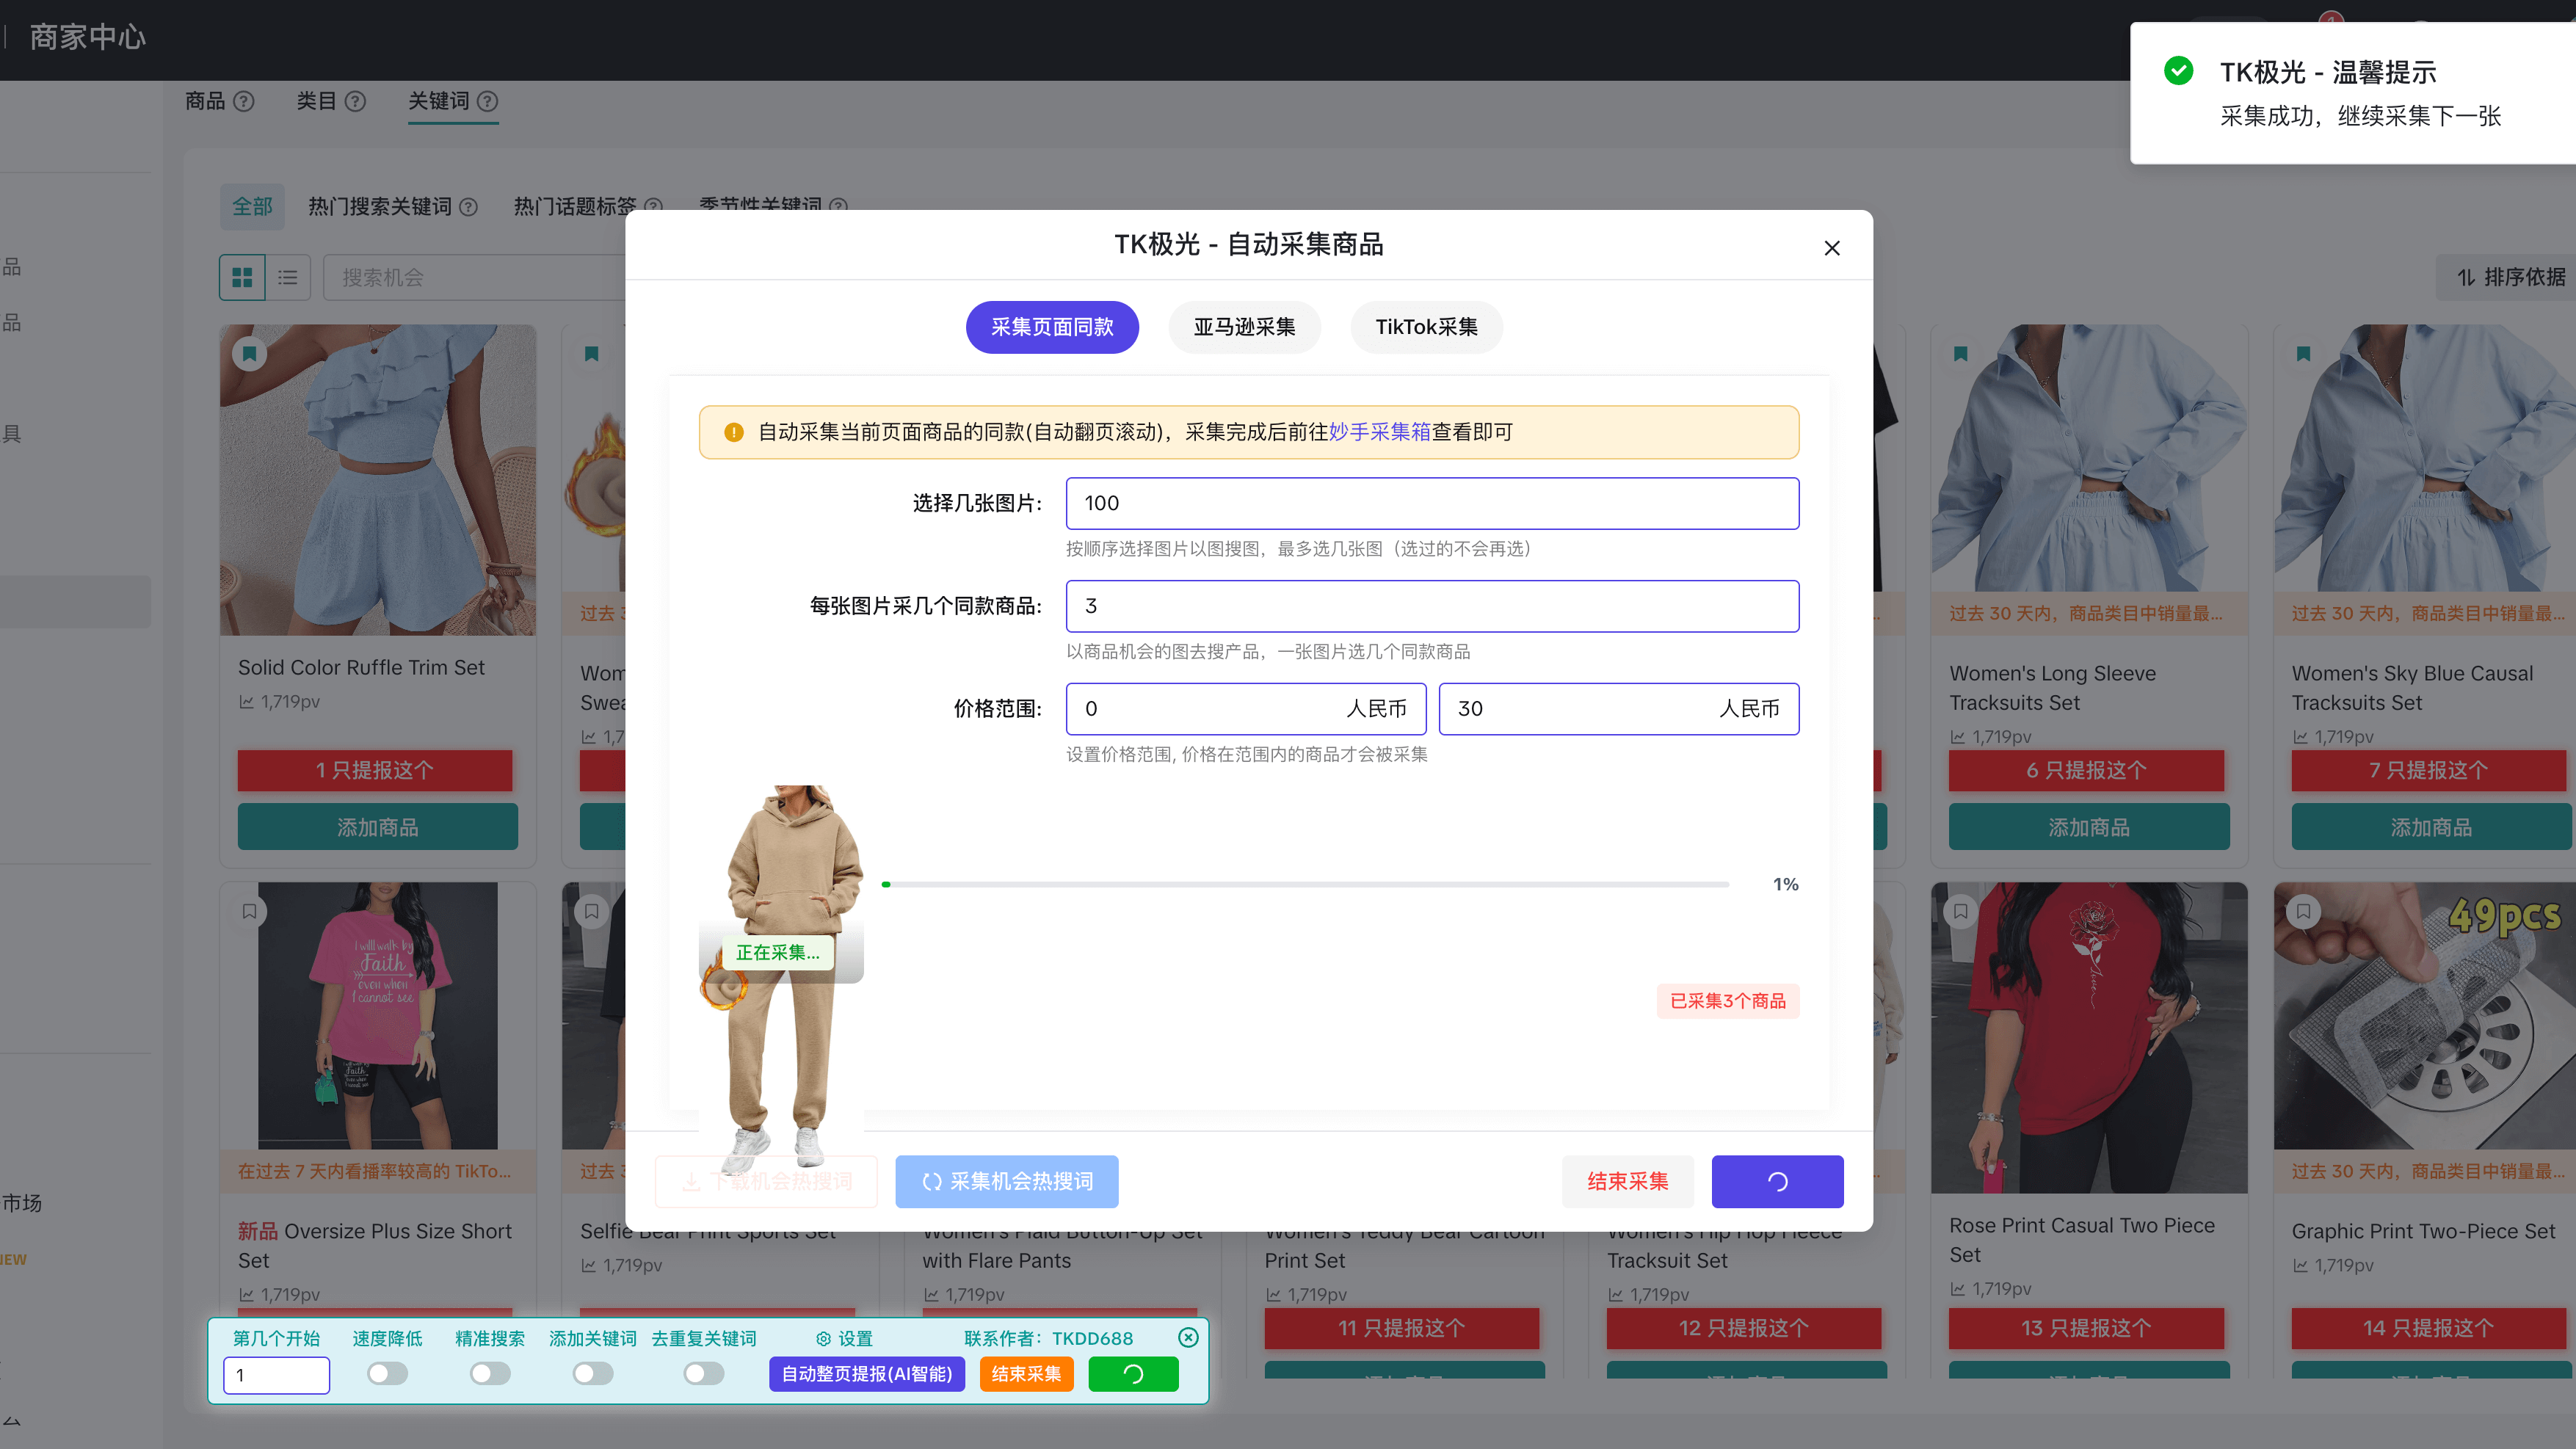
Task: Click the 下载机会热搜词 download icon
Action: [691, 1181]
